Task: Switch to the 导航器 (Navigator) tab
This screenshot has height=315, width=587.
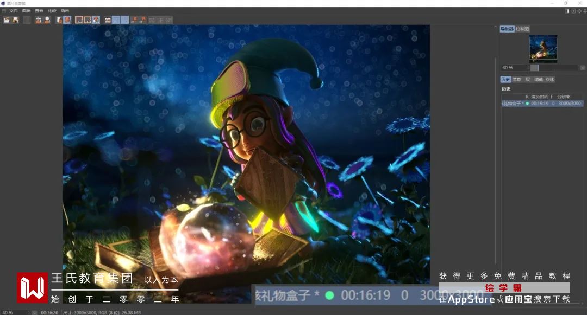Action: 507,29
